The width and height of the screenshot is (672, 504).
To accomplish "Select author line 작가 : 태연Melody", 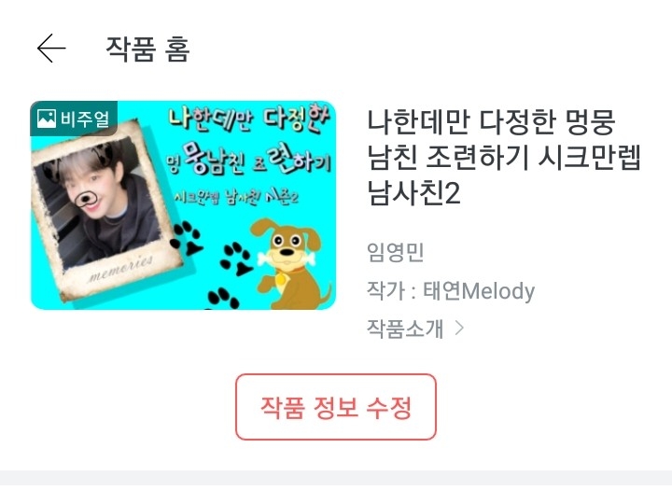I will pos(451,291).
